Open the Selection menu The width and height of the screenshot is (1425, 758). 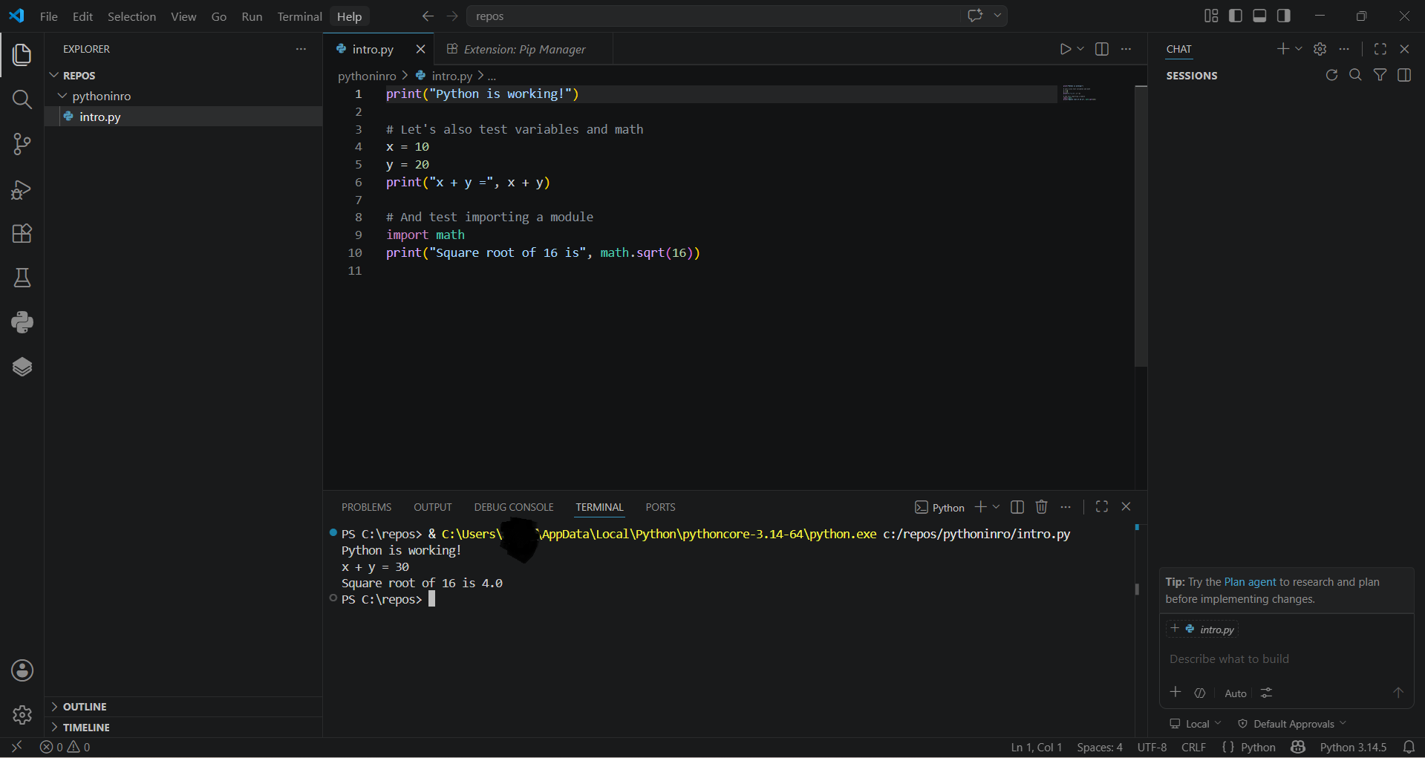point(131,16)
